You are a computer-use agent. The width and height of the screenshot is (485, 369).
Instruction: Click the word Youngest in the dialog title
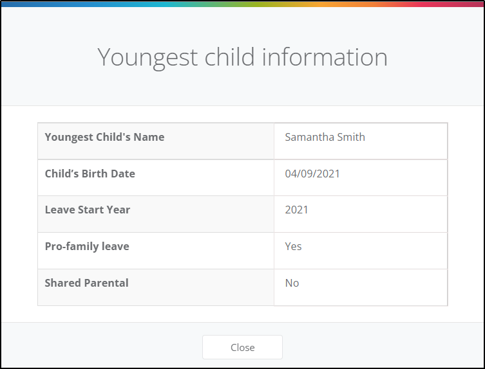(147, 58)
